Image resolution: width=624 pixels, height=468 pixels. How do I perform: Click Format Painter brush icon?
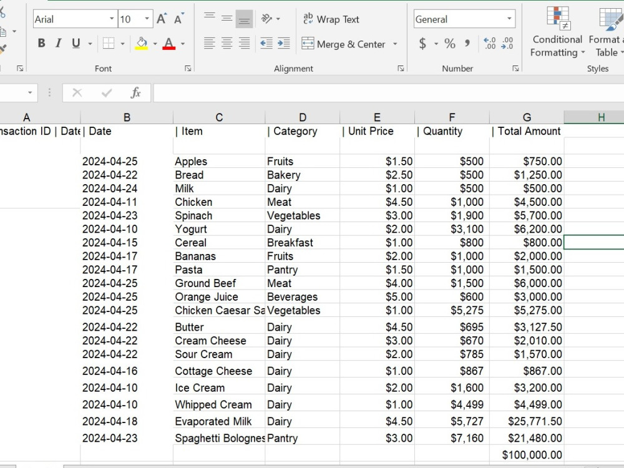(2, 49)
